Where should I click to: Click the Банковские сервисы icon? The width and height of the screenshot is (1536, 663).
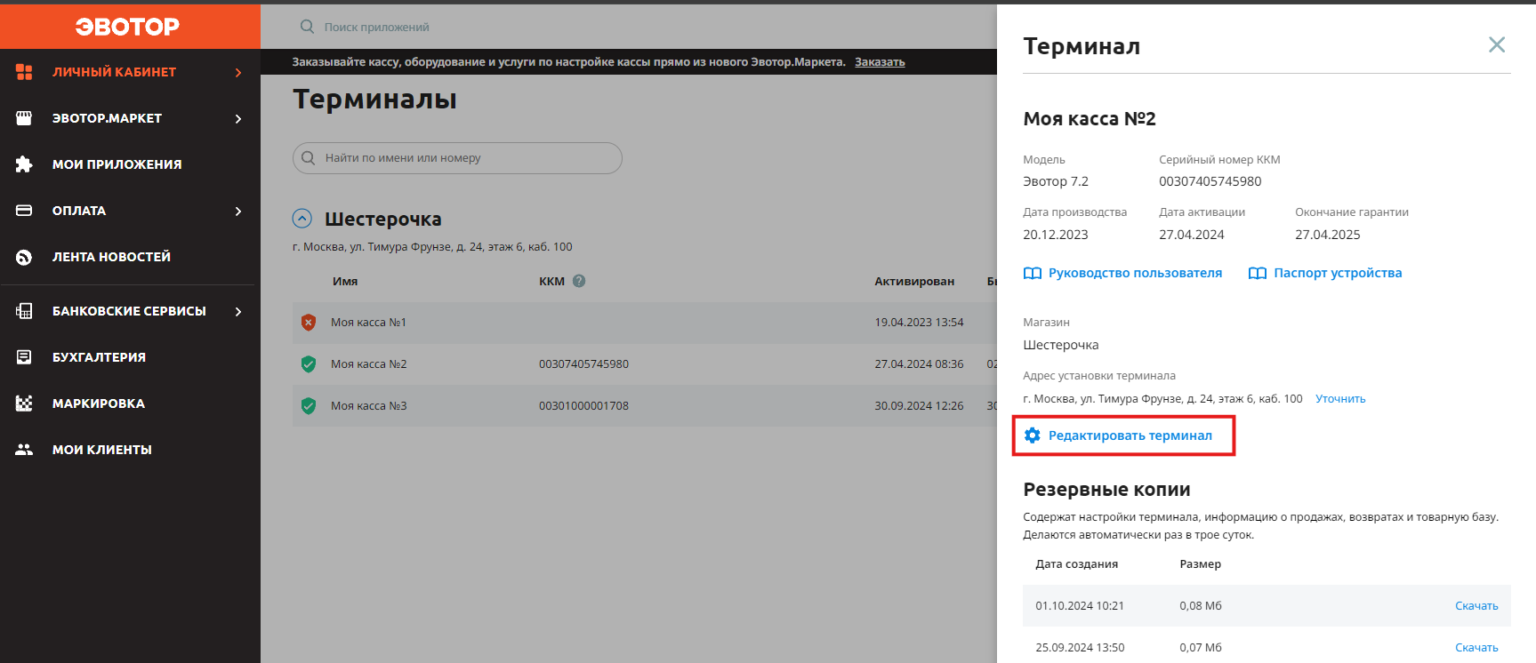coord(24,311)
